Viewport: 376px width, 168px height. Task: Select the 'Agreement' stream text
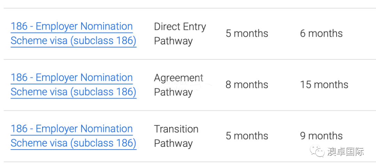tap(179, 78)
